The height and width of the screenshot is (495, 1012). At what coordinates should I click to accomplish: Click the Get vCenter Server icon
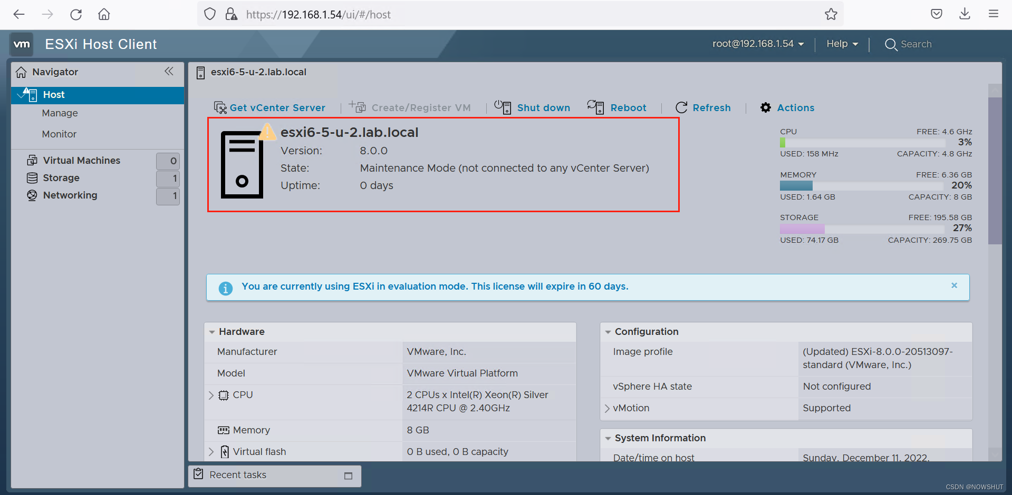[220, 107]
